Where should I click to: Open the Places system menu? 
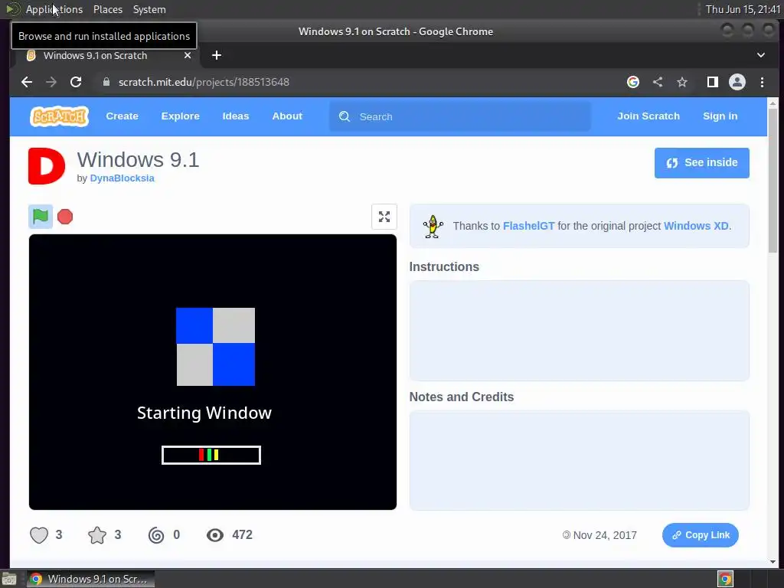click(107, 9)
